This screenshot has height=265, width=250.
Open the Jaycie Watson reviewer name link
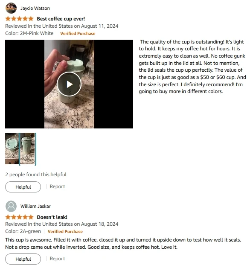coord(35,8)
